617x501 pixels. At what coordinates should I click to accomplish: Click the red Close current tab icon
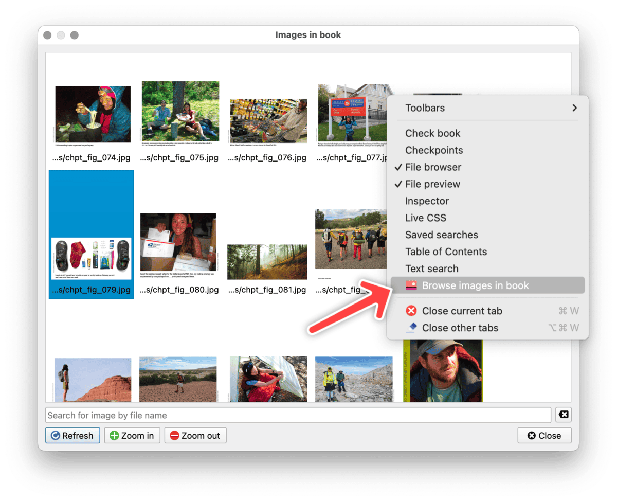[x=411, y=311]
